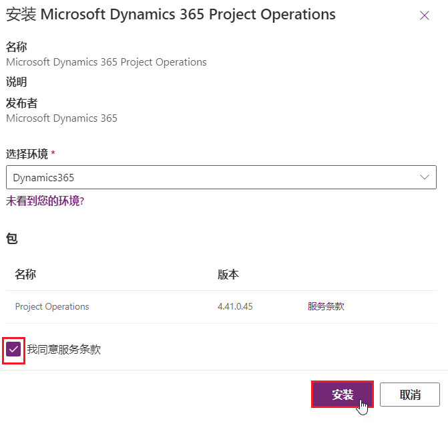Click the dropdown chevron arrow
Viewport: 448px width, 430px height.
click(425, 177)
